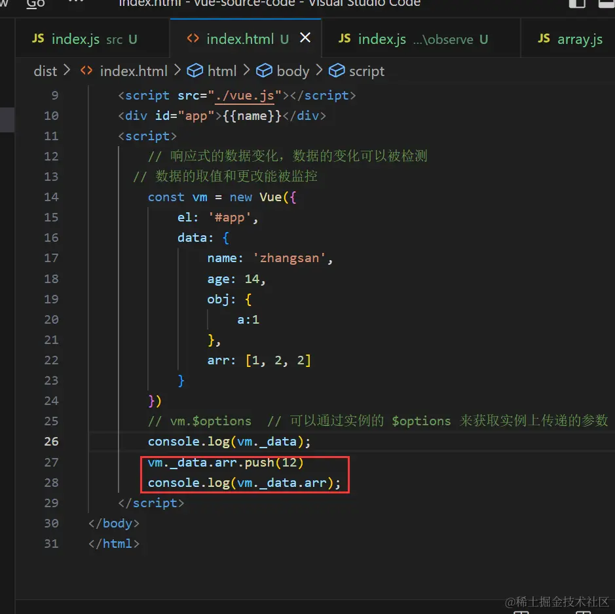
Task: Click the 'zhangsan' string value
Action: [x=289, y=258]
